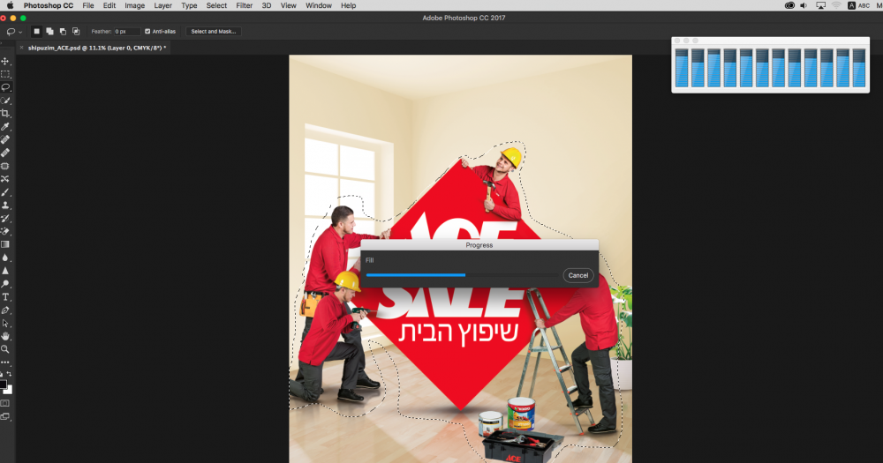
Task: Click the Fill progress bar
Action: pyautogui.click(x=462, y=275)
